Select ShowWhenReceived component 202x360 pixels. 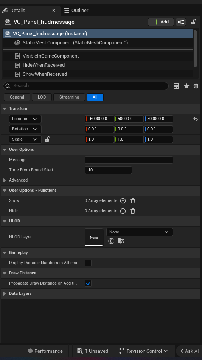(98, 74)
